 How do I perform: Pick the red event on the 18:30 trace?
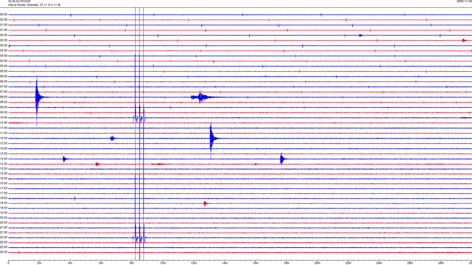206,203
